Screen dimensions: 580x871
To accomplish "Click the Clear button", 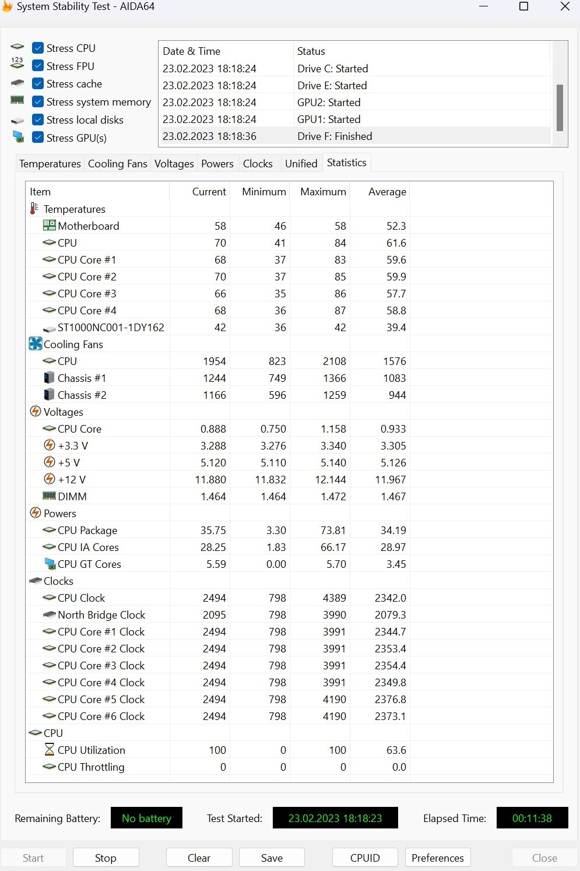I will tap(199, 858).
